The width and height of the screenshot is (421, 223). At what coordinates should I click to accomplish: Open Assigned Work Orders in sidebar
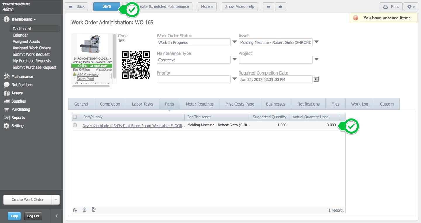pos(32,48)
